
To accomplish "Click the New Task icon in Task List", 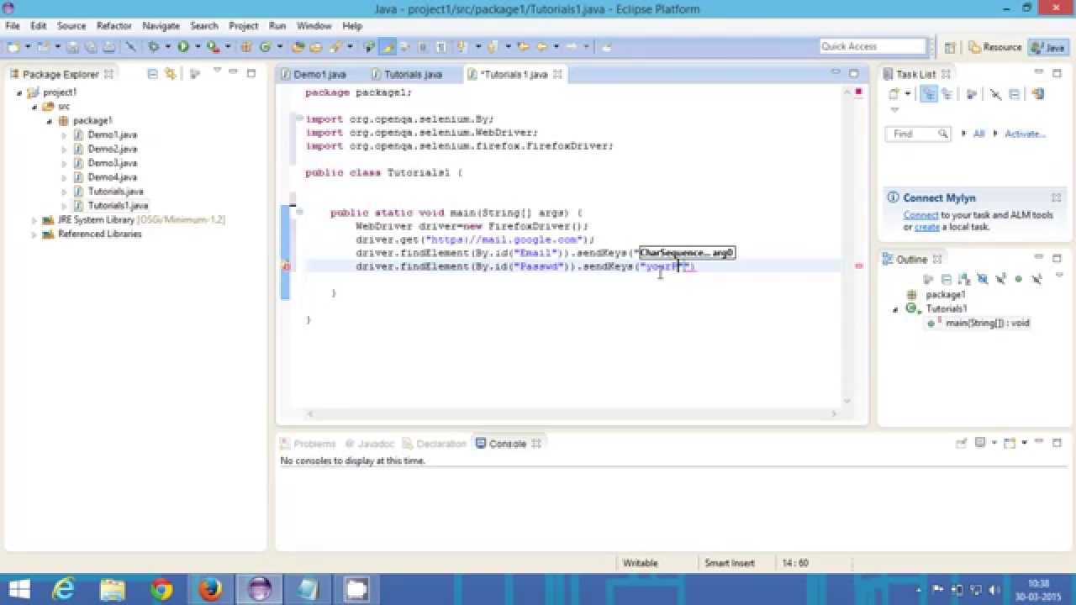I will tap(893, 94).
